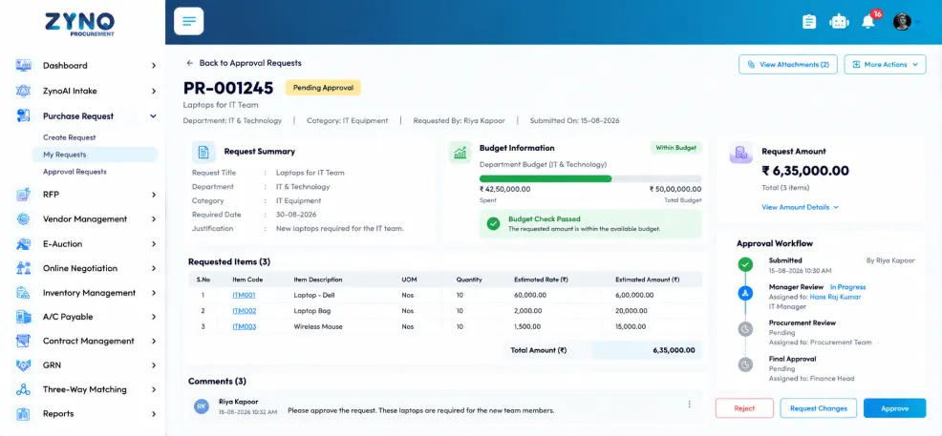Open the profile dropdown arrow beside avatar

point(917,22)
